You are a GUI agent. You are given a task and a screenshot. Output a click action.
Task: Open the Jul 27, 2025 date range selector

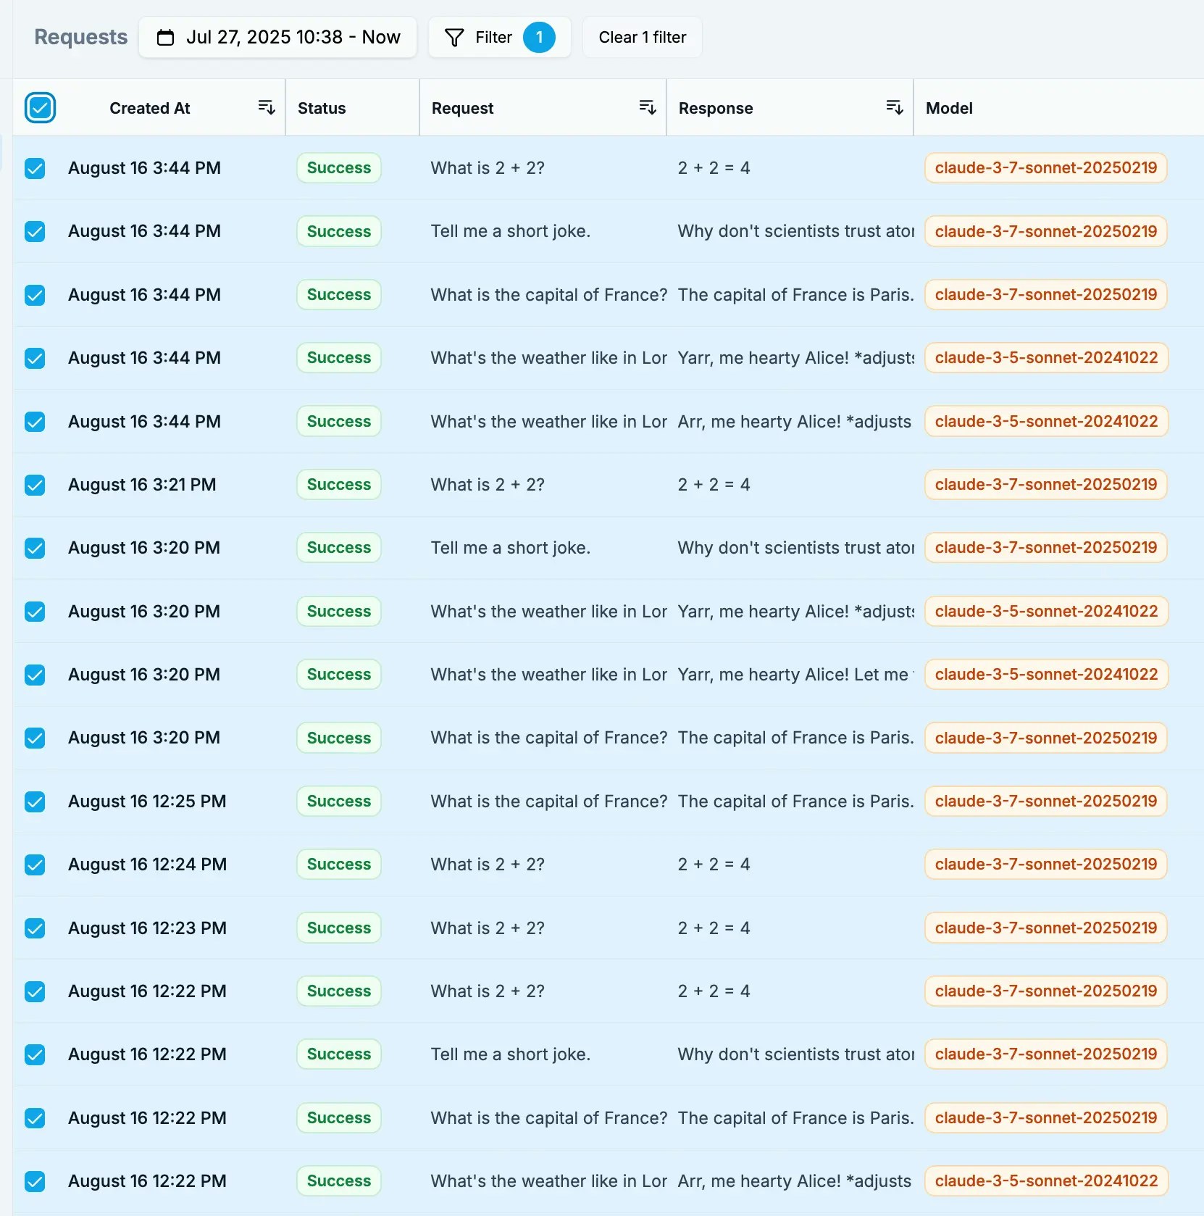tap(278, 37)
